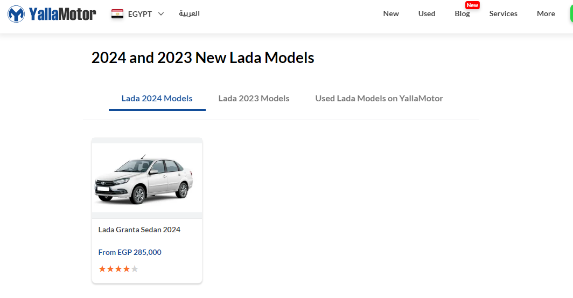Click the Lada Granta Sedan car image

click(147, 178)
